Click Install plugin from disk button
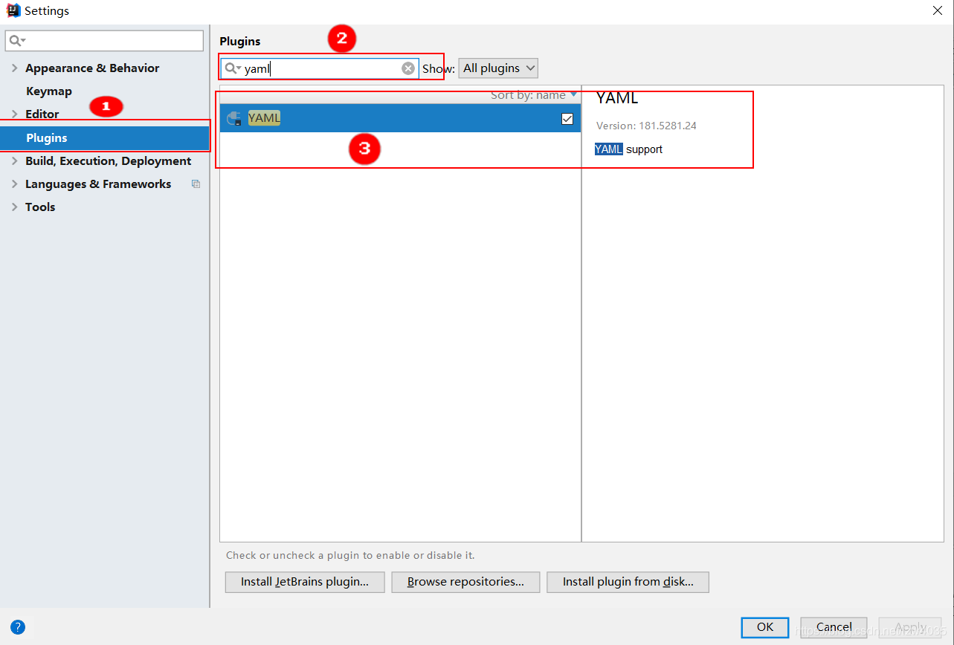The height and width of the screenshot is (645, 954). [628, 582]
